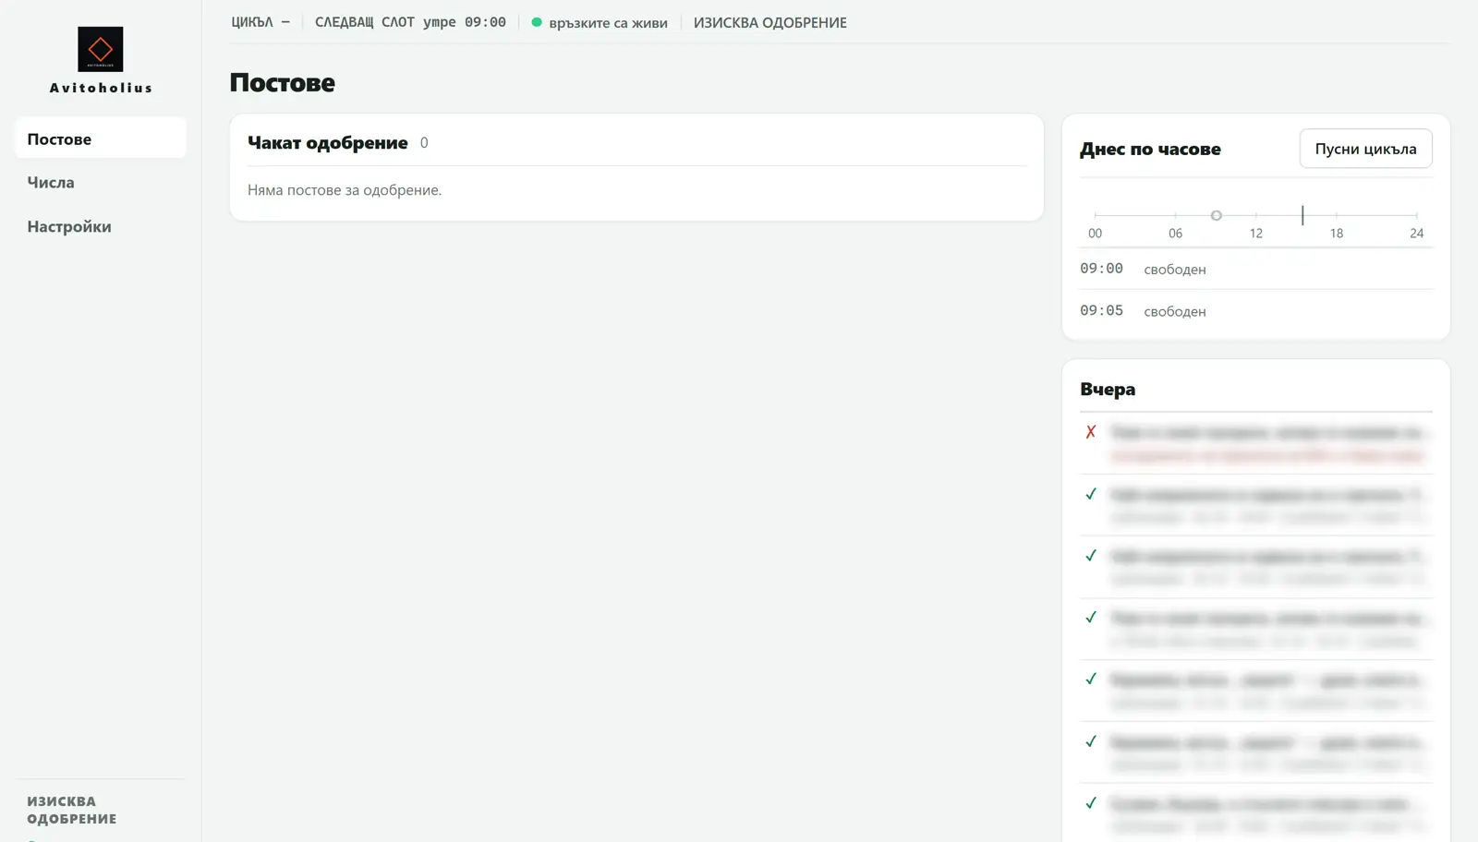Click the Avitoholius logo icon
Screen dimensions: 1478x842
(x=100, y=49)
